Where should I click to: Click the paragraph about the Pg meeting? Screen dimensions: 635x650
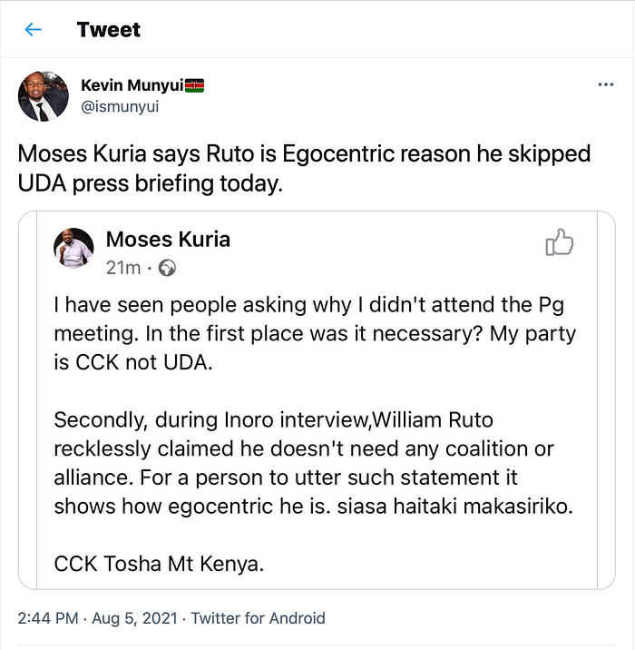click(313, 333)
